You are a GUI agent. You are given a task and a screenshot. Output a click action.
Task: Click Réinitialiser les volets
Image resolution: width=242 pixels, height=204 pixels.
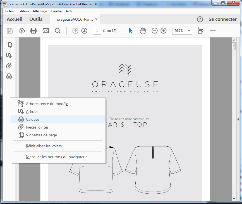tap(58, 146)
